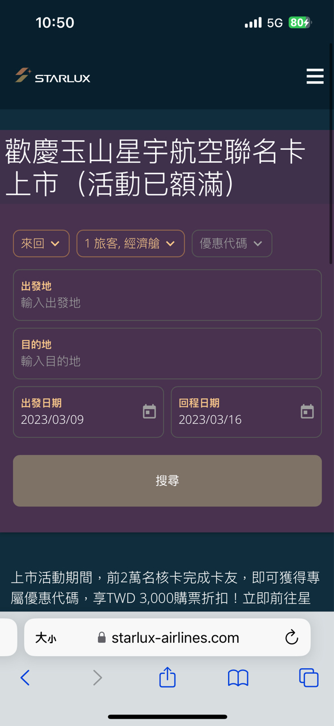Open calendar icon for 回程日期

tap(307, 412)
